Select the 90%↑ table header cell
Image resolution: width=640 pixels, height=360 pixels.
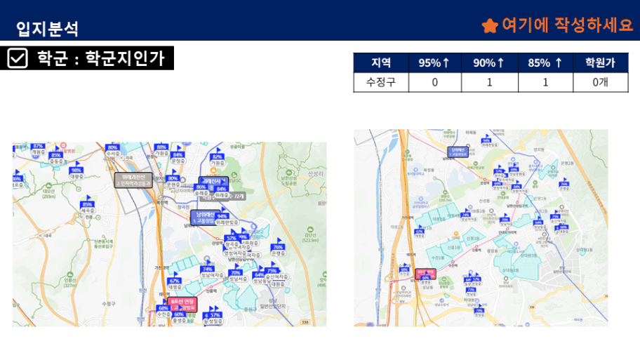489,62
